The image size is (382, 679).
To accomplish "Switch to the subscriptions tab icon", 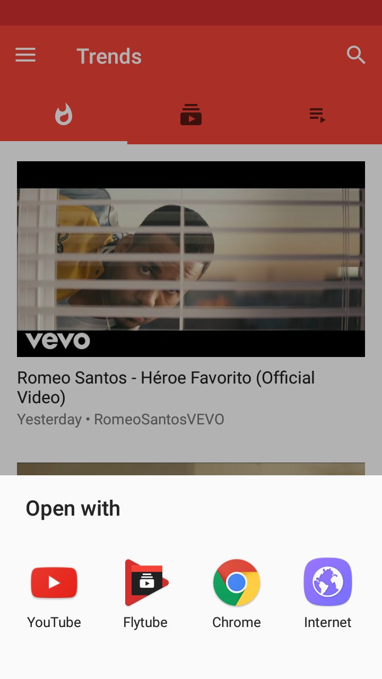I will (191, 115).
